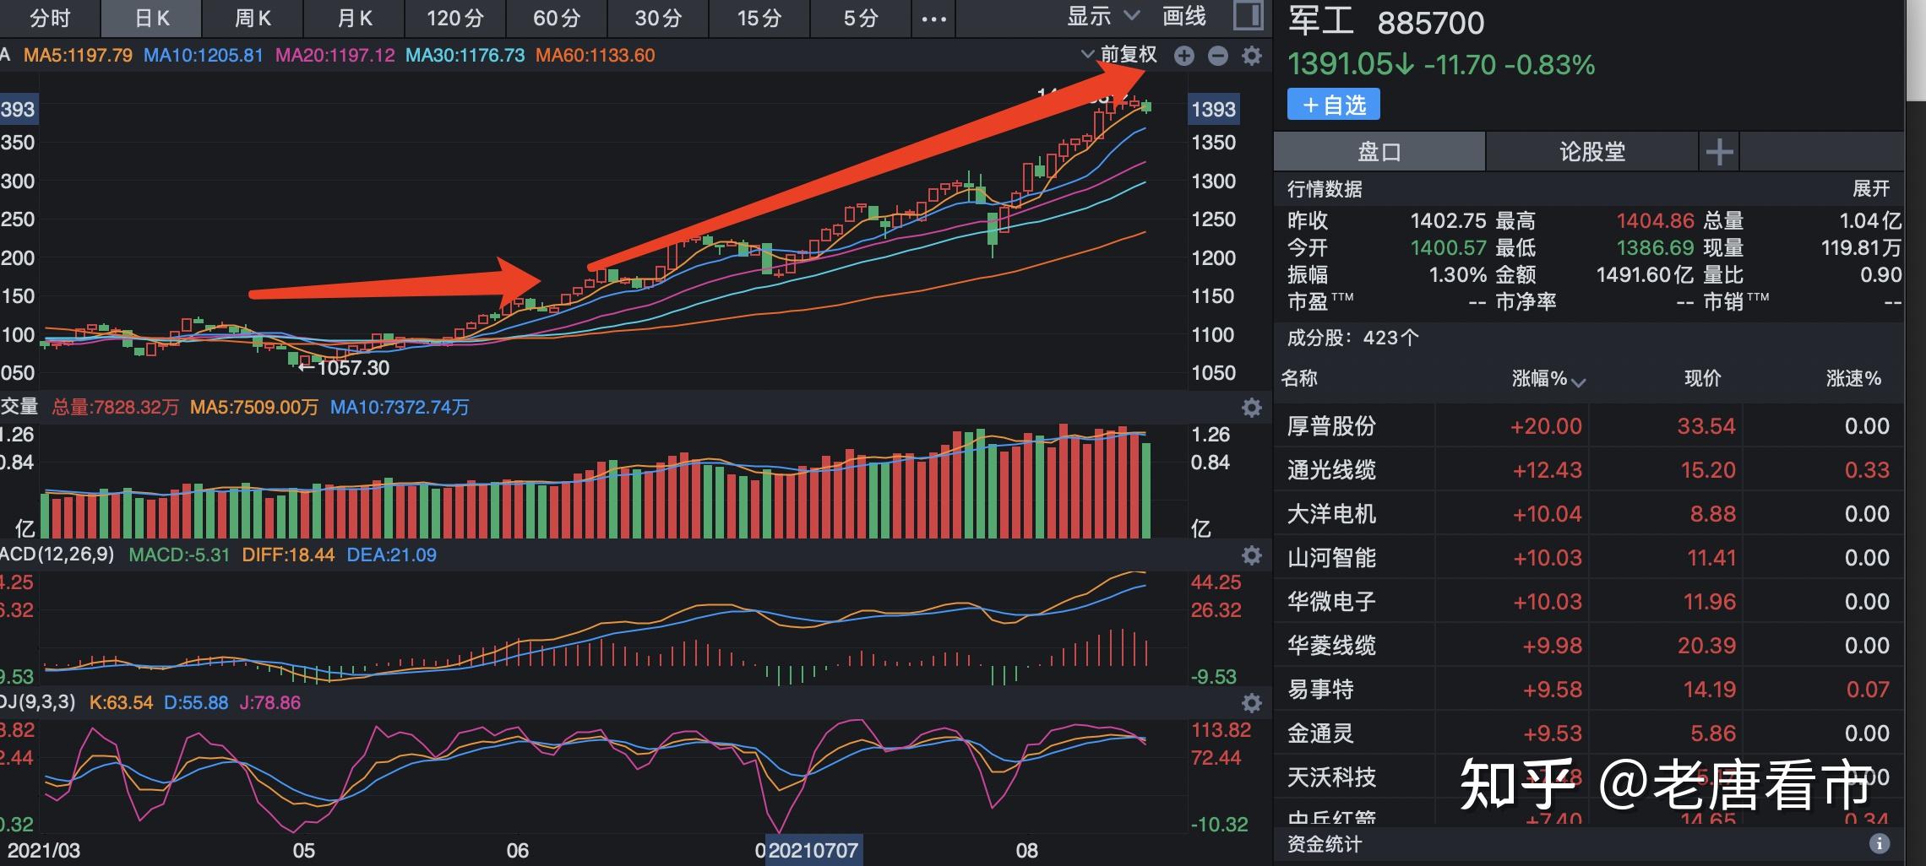Switch chart to 5分 period
This screenshot has height=866, width=1926.
861,19
